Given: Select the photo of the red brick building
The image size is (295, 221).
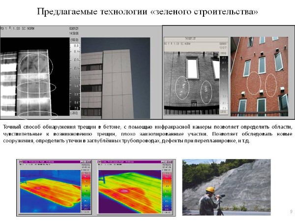Looking at the screenshot, I should pos(260,77).
